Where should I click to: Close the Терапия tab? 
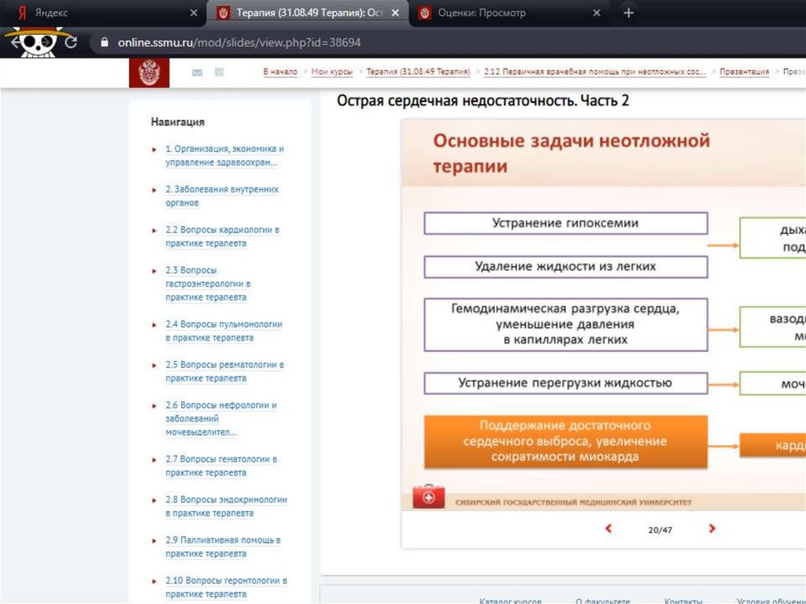coord(395,13)
